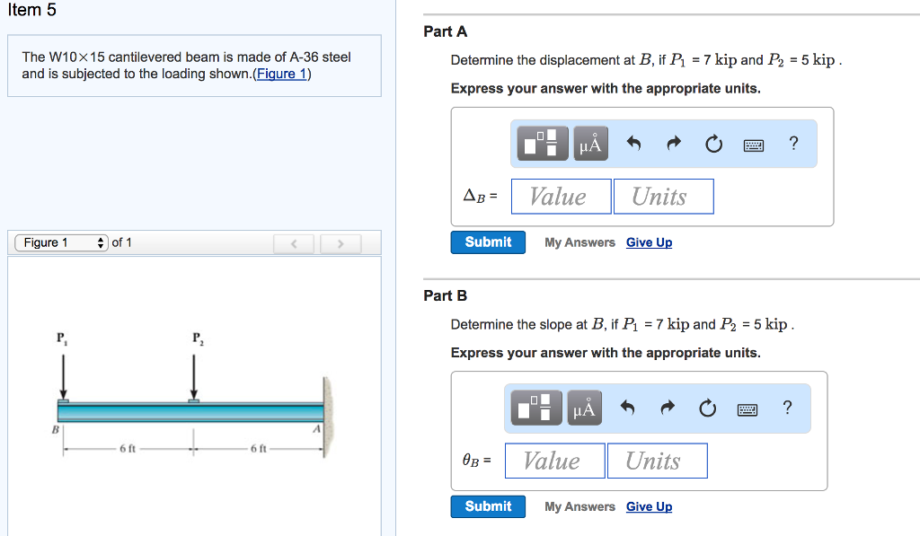The height and width of the screenshot is (536, 920).
Task: Open help question mark in Part A
Action: coord(794,143)
